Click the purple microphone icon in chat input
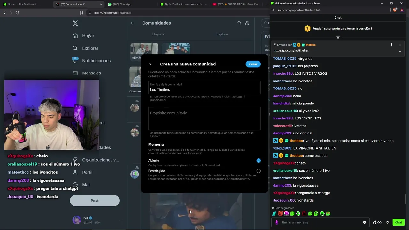 pyautogui.click(x=277, y=222)
